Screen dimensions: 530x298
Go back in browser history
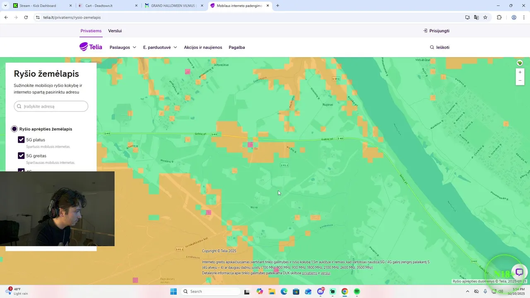[6, 17]
